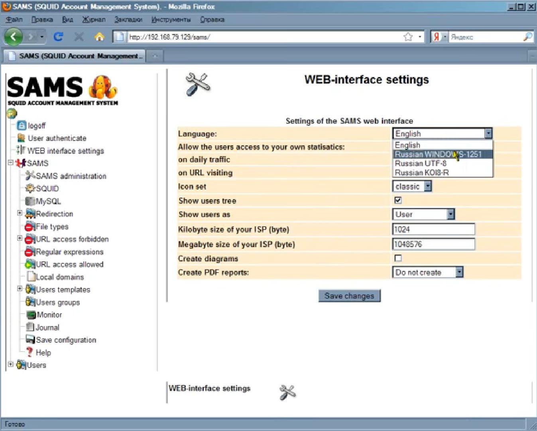Click the Megabyte size input field
Viewport: 537px width, 431px height.
tap(434, 244)
